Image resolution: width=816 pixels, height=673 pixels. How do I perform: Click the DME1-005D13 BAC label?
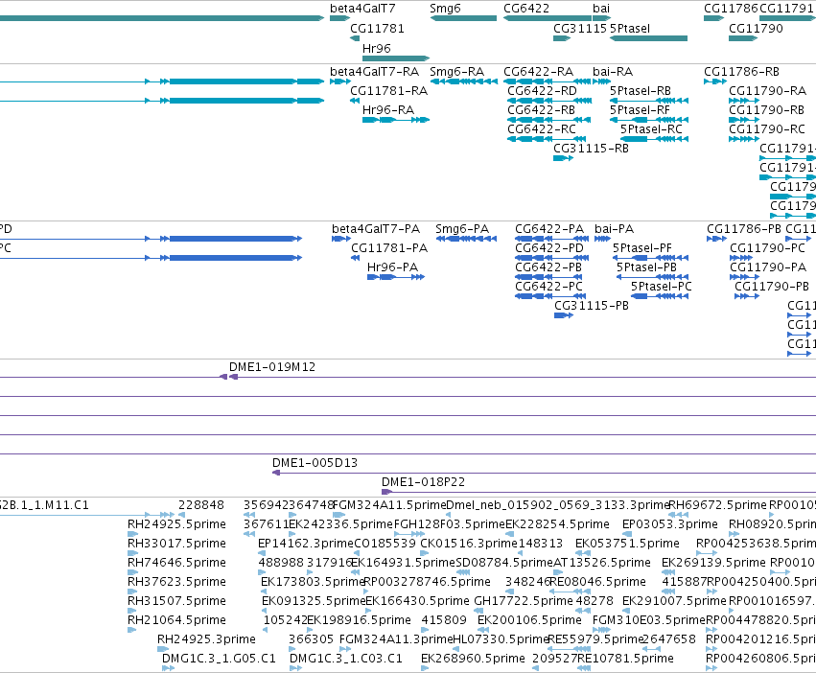315,463
